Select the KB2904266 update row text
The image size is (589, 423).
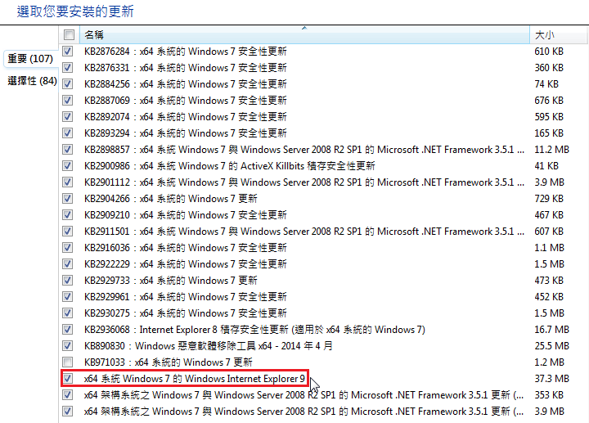click(x=171, y=198)
